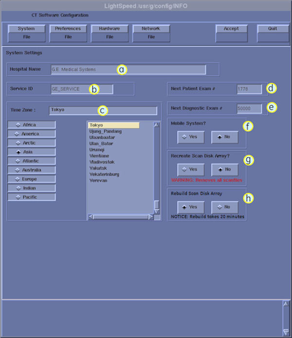Screen dimensions: 292x338
Task: Select No for Rebuild Scan Disk Array
Action: point(224,207)
